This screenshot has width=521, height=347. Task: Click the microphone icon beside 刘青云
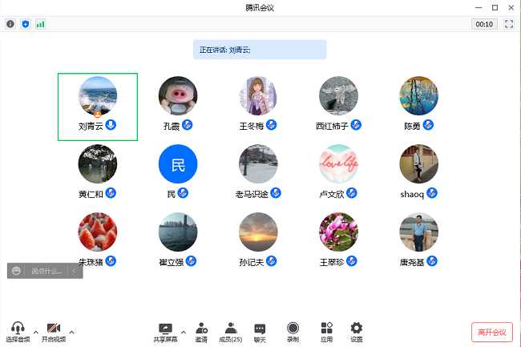pyautogui.click(x=111, y=125)
